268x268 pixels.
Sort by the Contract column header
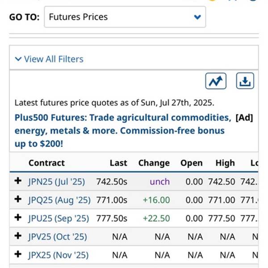coord(46,163)
